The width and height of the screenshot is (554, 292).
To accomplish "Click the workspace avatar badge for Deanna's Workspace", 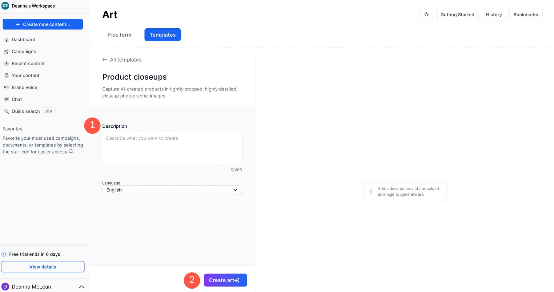I will pos(5,6).
